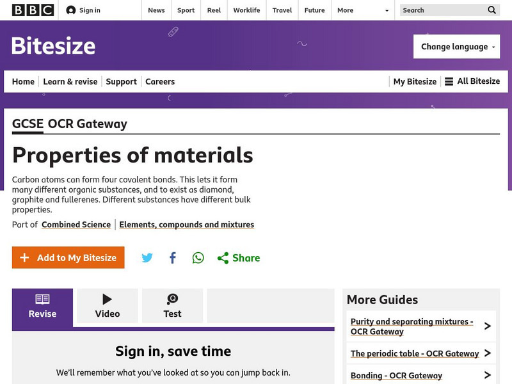The height and width of the screenshot is (384, 512).
Task: Open the Careers page
Action: 160,81
